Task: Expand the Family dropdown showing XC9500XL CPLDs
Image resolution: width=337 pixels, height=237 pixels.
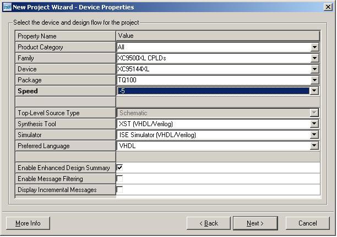Action: click(314, 58)
